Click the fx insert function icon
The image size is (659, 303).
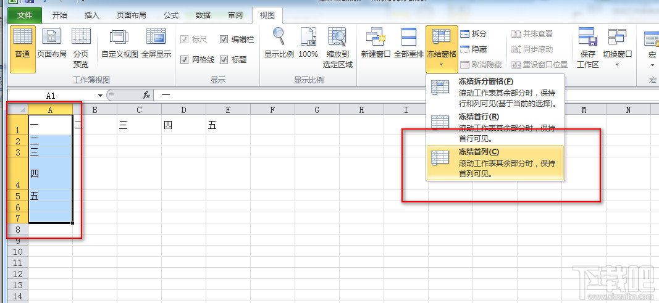146,95
